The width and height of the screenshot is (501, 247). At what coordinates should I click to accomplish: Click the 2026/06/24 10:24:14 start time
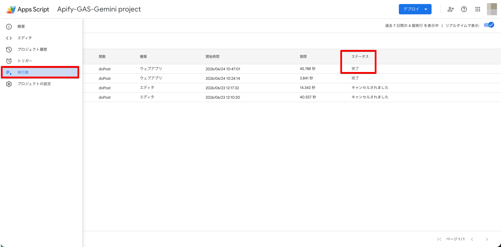223,78
